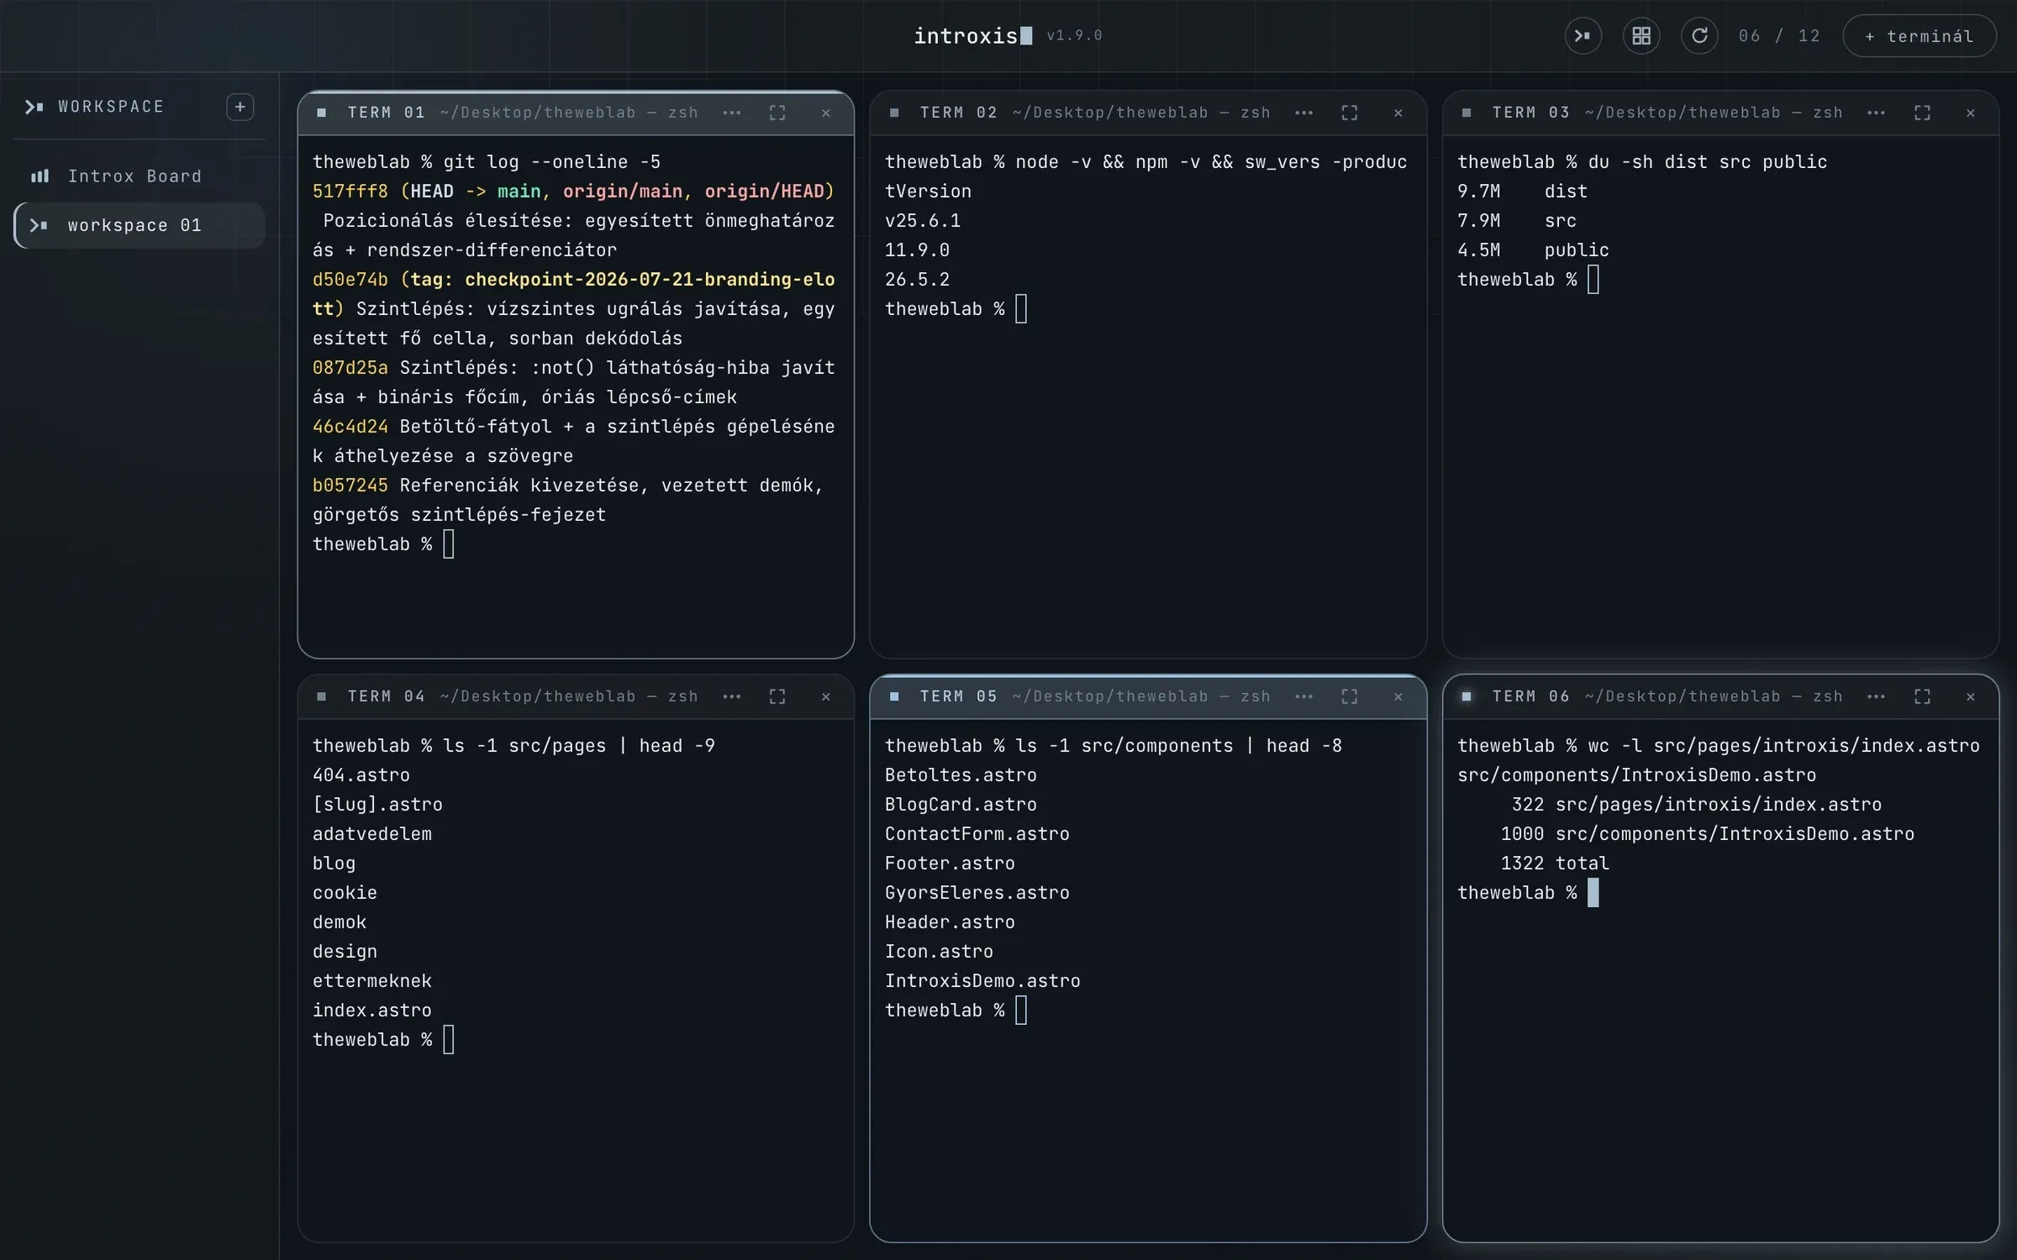Close the TERM 05 panel
This screenshot has width=2017, height=1260.
pos(1398,696)
